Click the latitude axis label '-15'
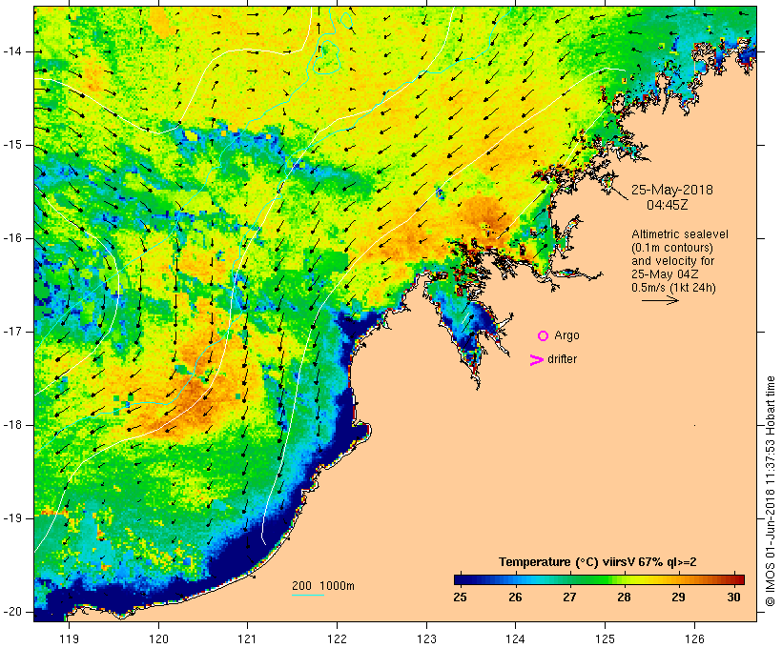782x648 pixels. 12,145
